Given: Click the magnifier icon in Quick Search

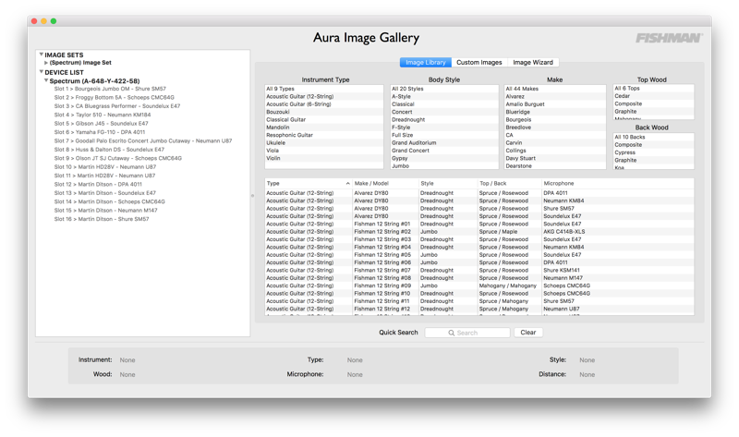Looking at the screenshot, I should pos(451,333).
